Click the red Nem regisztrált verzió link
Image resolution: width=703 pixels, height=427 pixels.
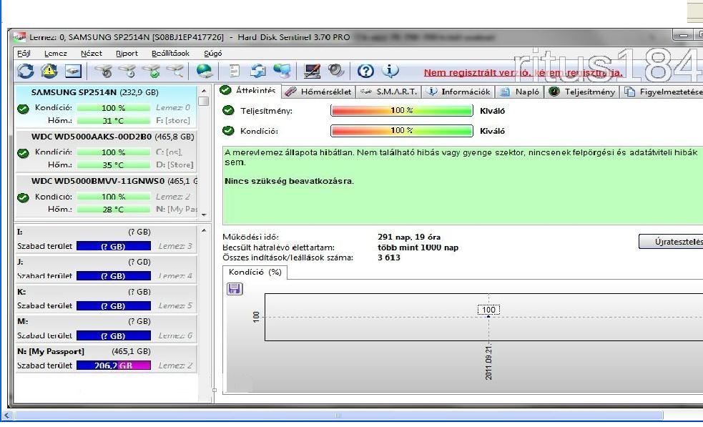click(523, 73)
